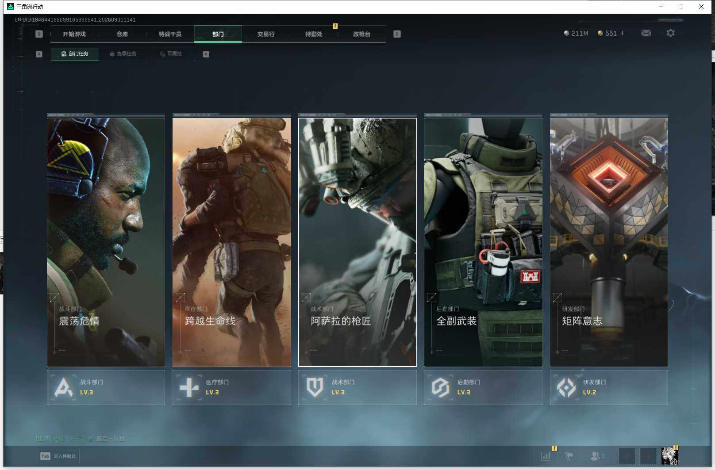Open the 阿萨拉的枪匠 mission card
Viewport: 715px width, 470px height.
[357, 242]
